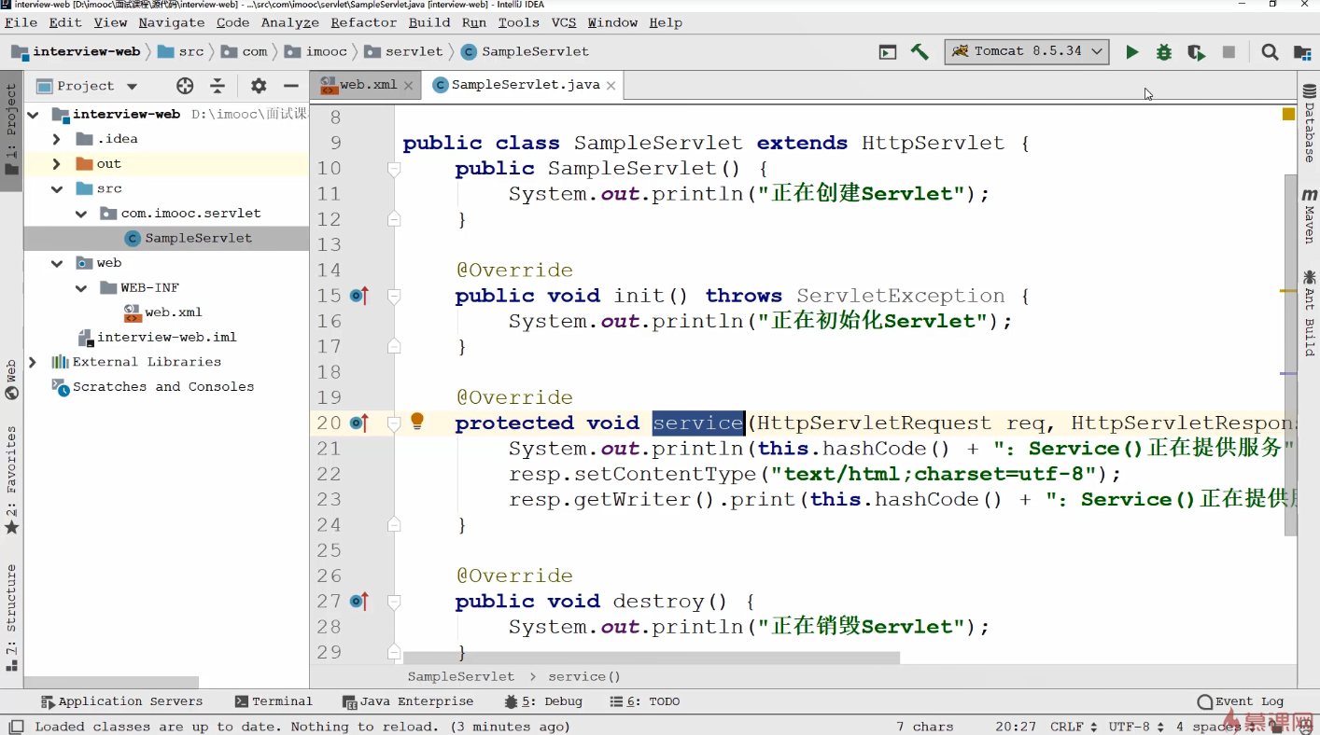Open Terminal tool window
The width and height of the screenshot is (1320, 735).
pos(274,701)
